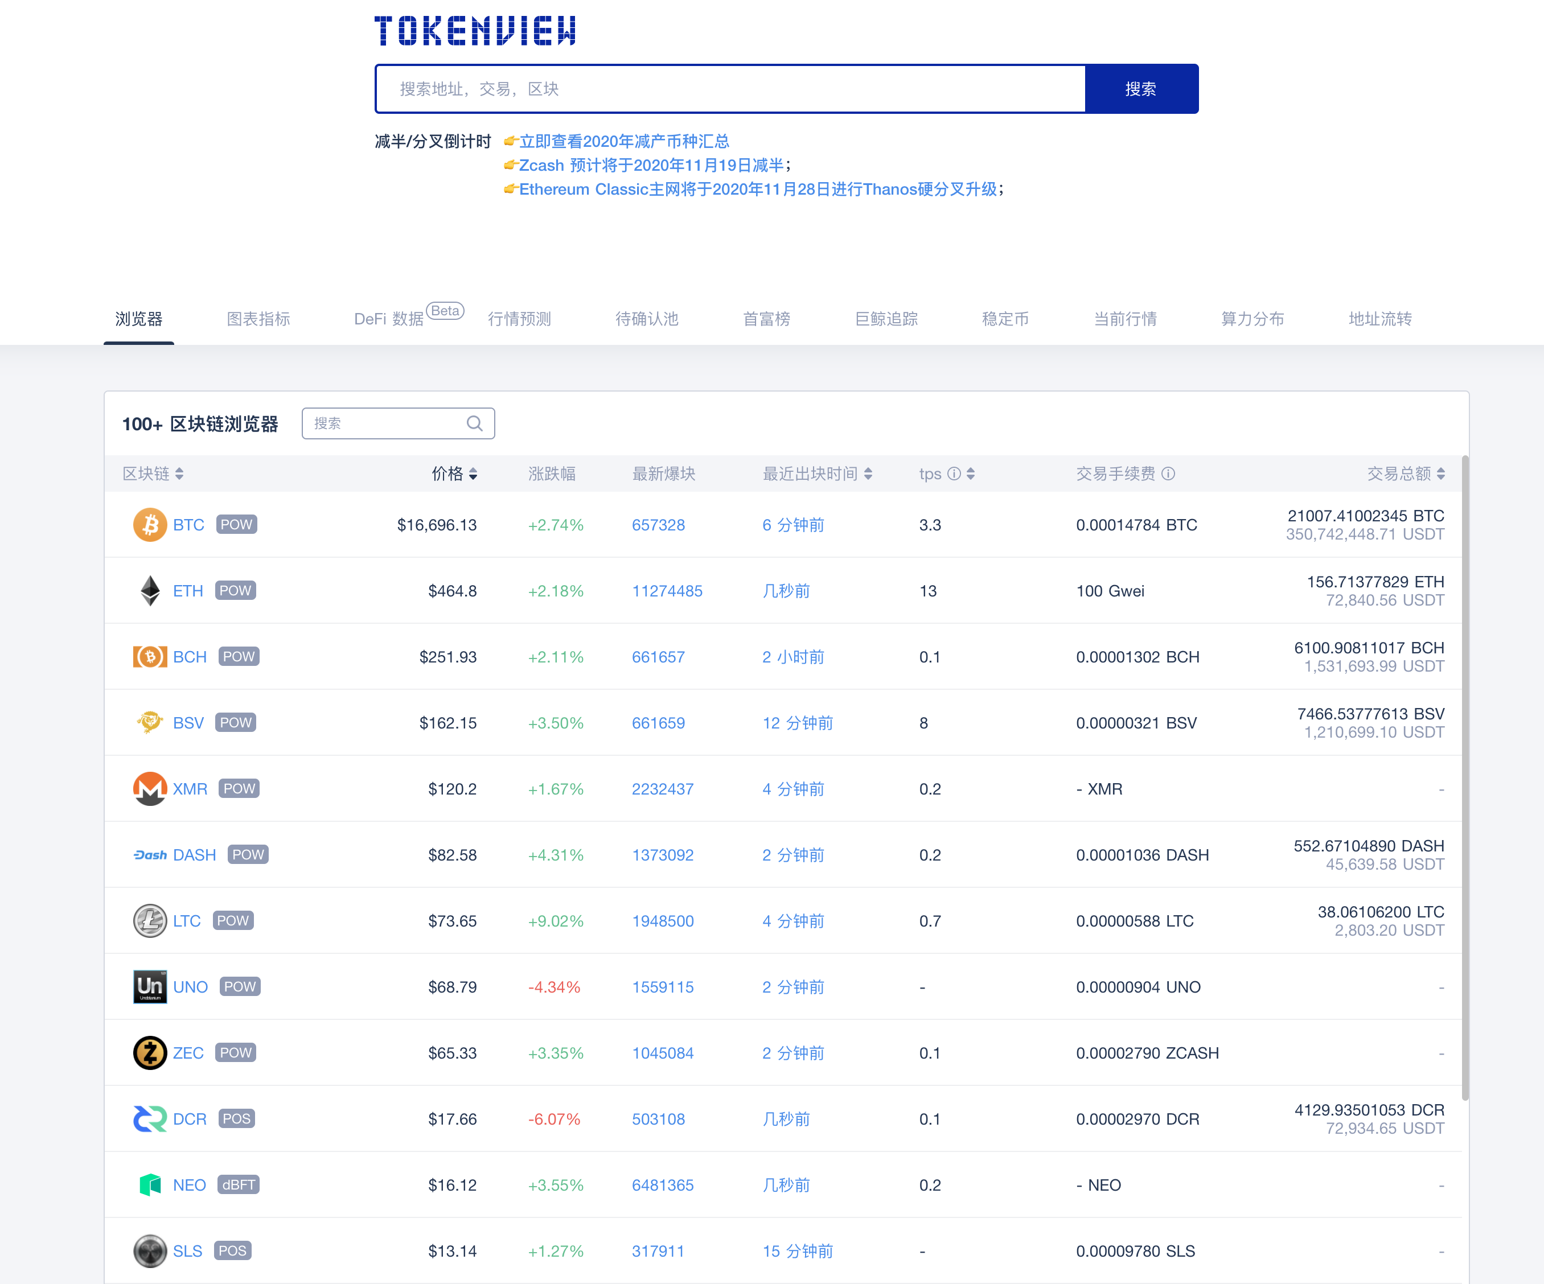The width and height of the screenshot is (1544, 1284).
Task: Click the LTC price $73.65
Action: [x=453, y=921]
